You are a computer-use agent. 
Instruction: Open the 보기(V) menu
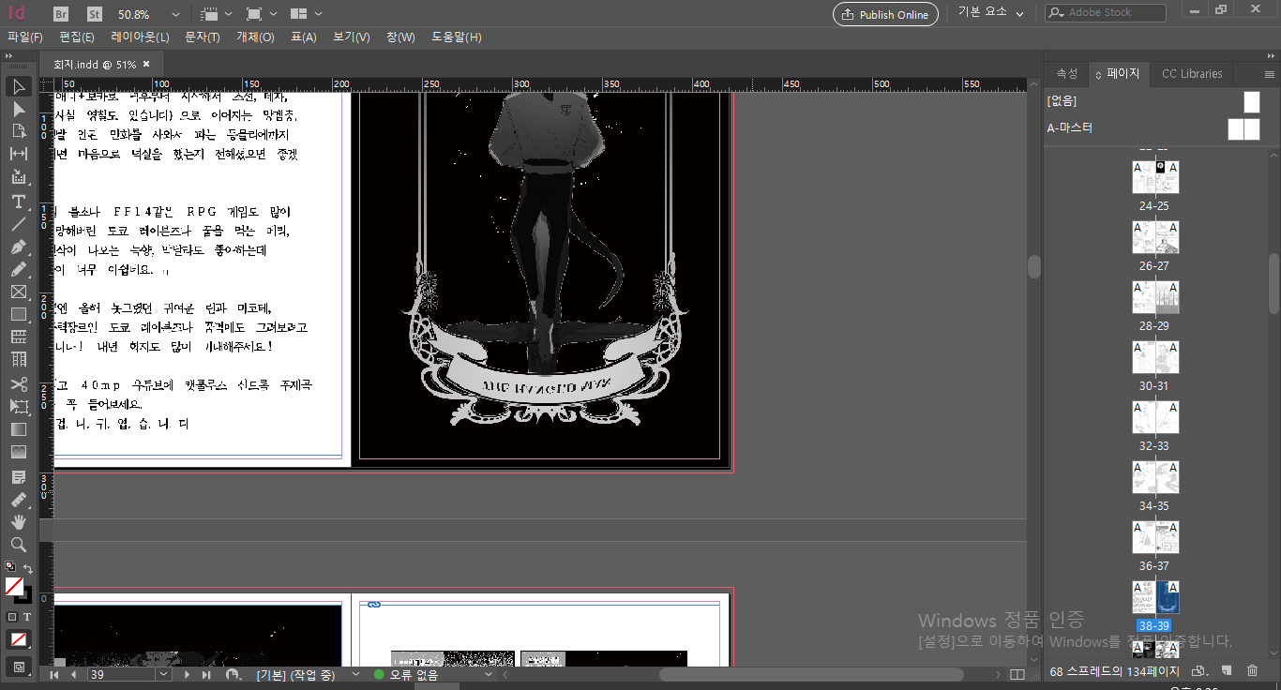pos(354,37)
